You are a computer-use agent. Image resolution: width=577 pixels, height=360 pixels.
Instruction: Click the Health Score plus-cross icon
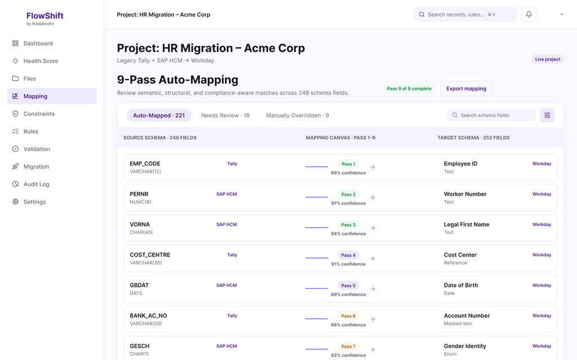coord(15,61)
